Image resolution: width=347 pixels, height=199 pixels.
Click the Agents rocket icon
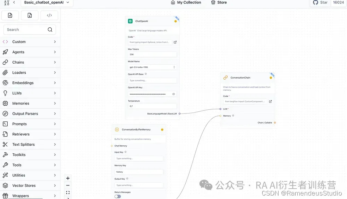pyautogui.click(x=5, y=52)
